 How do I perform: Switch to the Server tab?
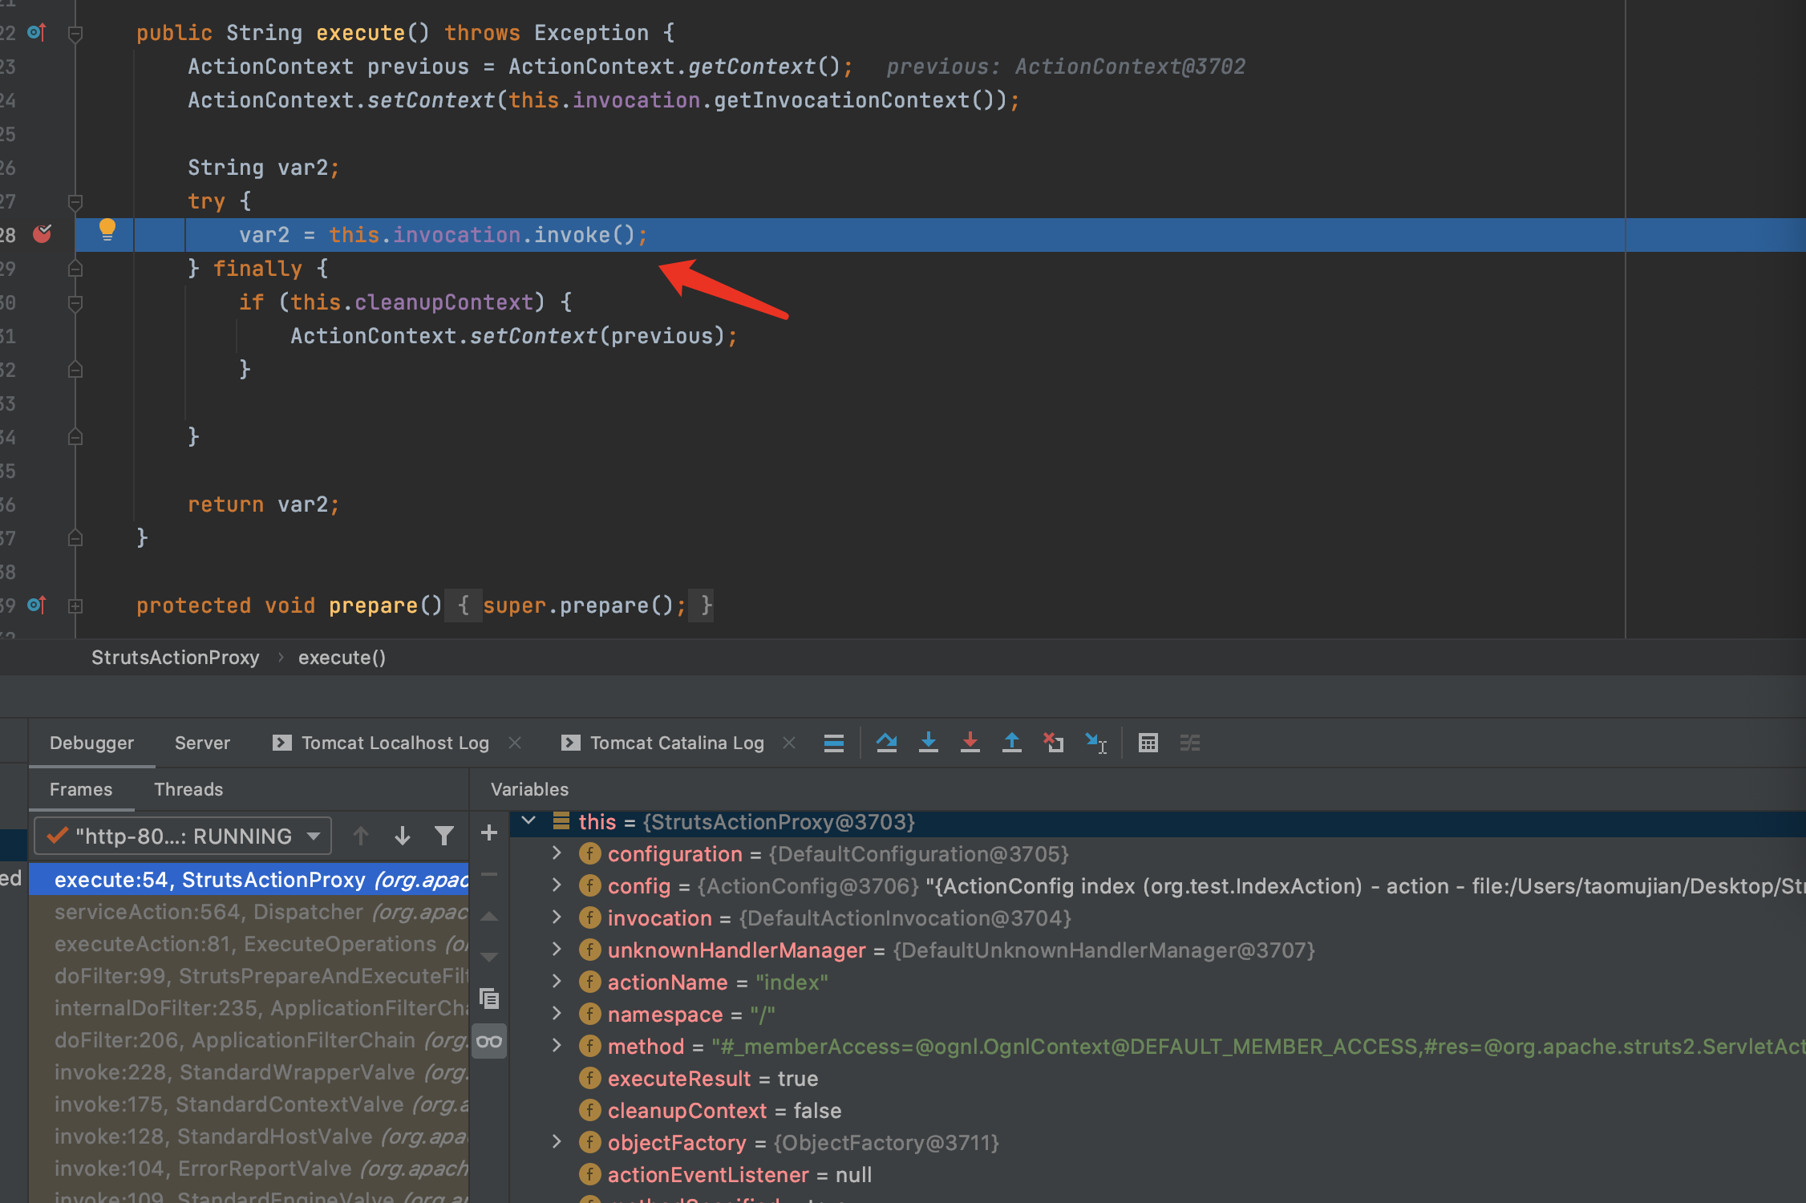tap(202, 743)
